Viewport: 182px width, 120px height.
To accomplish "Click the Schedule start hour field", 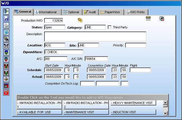I will point(67,70).
